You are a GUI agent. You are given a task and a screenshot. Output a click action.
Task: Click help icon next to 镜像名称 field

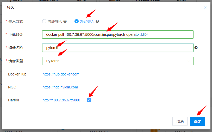pyautogui.click(x=196, y=48)
